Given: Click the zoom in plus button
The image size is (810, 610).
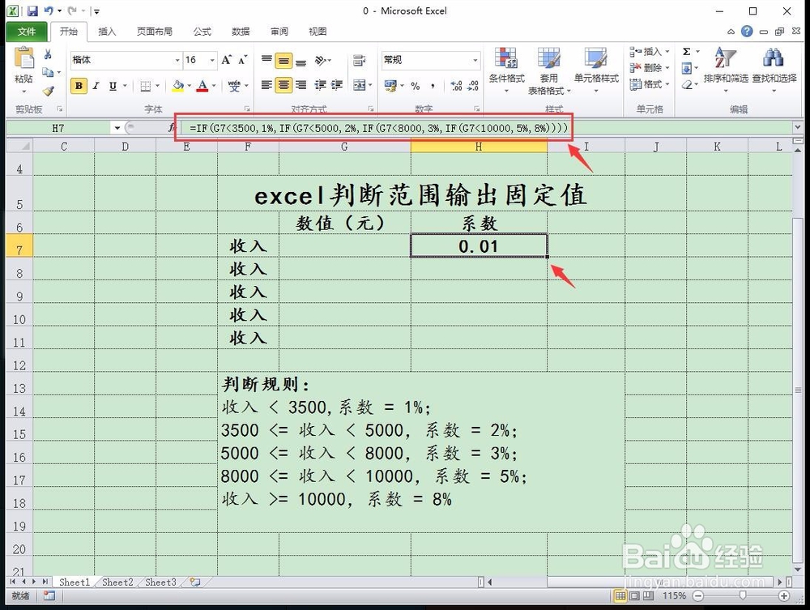Looking at the screenshot, I should (783, 595).
